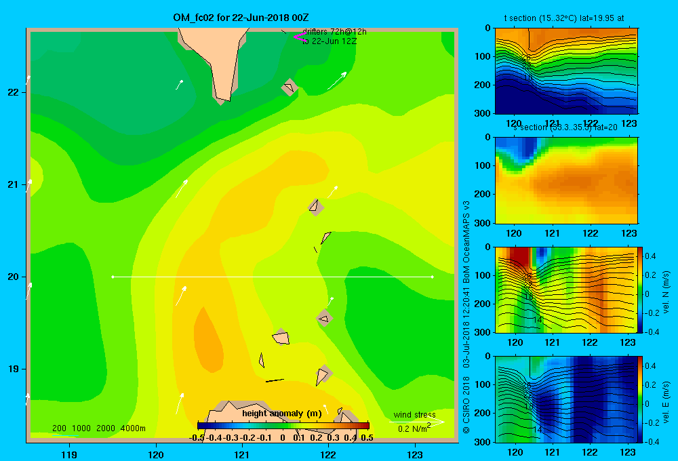Click latitude tick '21' on main map

pyautogui.click(x=14, y=184)
